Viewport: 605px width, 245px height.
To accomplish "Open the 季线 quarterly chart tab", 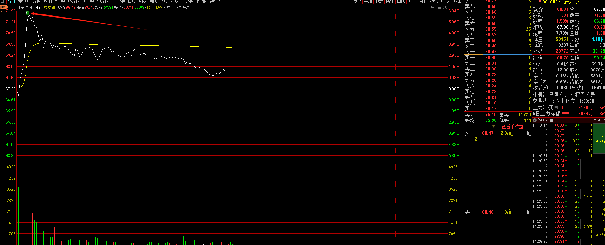I will click(164, 2).
